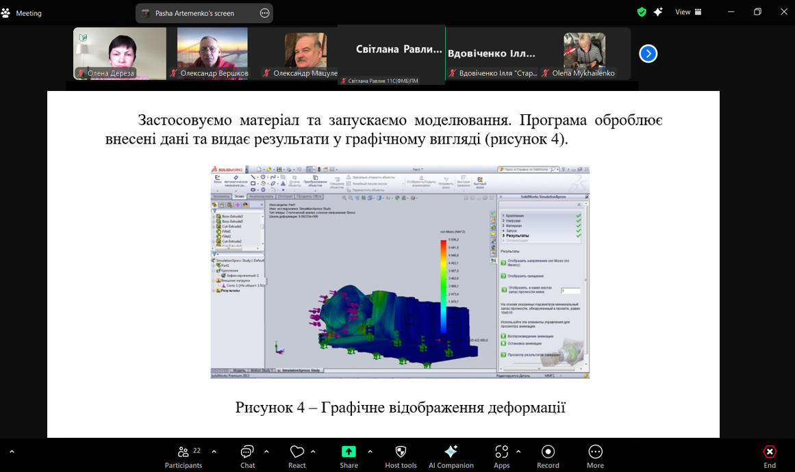The height and width of the screenshot is (472, 795).
Task: Expand the caret next to Chat
Action: (266, 451)
